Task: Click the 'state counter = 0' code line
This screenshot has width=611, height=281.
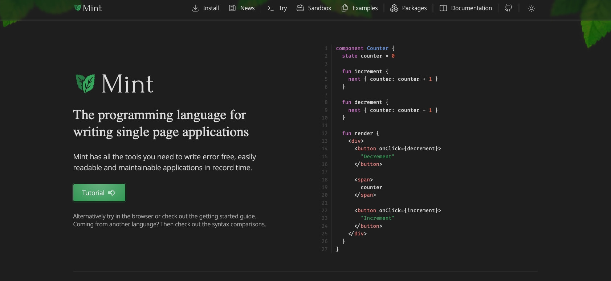Action: [368, 56]
